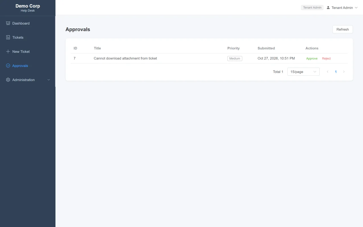
Task: Open the Administration menu label
Action: click(x=24, y=80)
